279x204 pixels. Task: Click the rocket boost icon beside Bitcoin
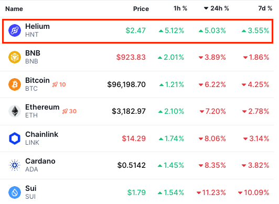(55, 84)
